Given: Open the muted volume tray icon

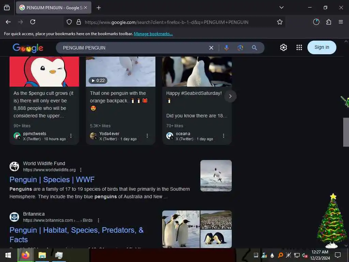Looking at the screenshot, I should pos(304,255).
